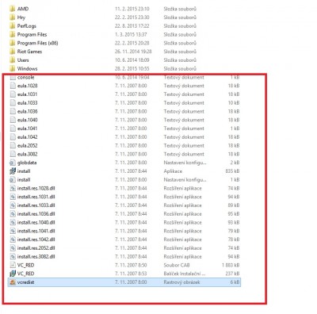Click the size value 237 kB

tap(232, 274)
